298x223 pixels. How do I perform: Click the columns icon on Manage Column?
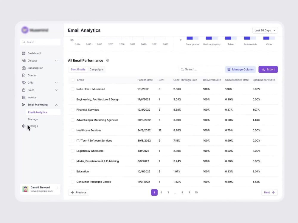(x=229, y=69)
